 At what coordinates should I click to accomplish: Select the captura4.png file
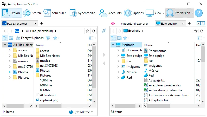[x=49, y=100]
